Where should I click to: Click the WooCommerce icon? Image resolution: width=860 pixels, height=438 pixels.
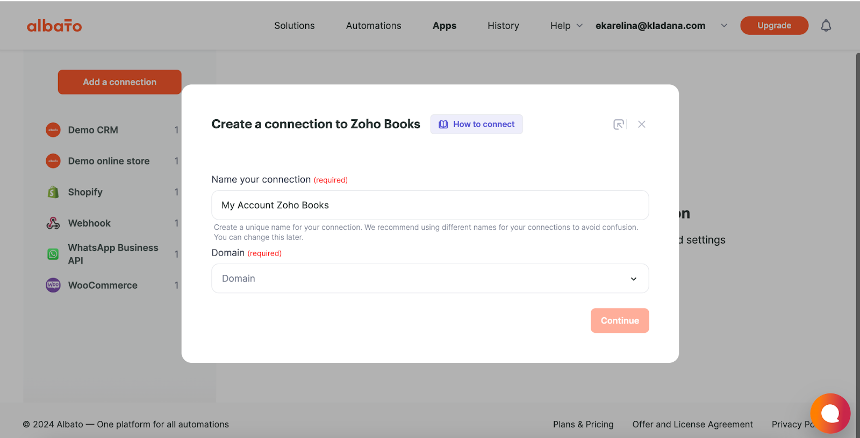coord(53,285)
